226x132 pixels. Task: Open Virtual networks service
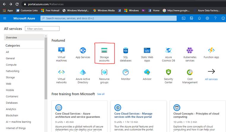pos(61,76)
